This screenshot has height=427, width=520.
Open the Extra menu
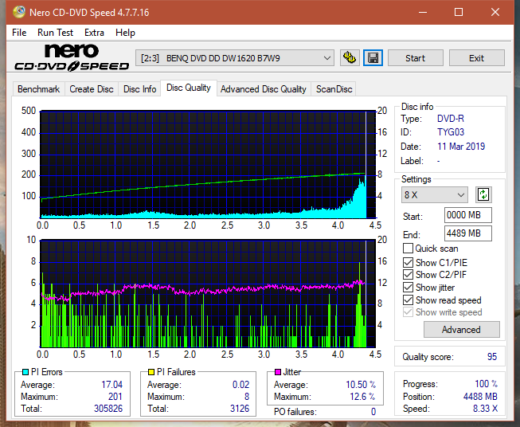coord(94,33)
